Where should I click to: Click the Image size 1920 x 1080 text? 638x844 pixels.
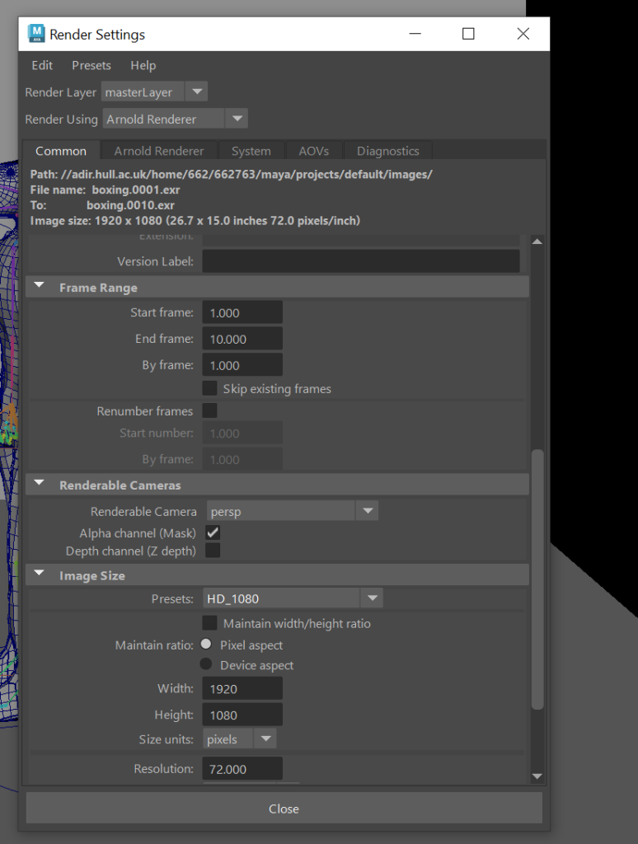(x=195, y=221)
